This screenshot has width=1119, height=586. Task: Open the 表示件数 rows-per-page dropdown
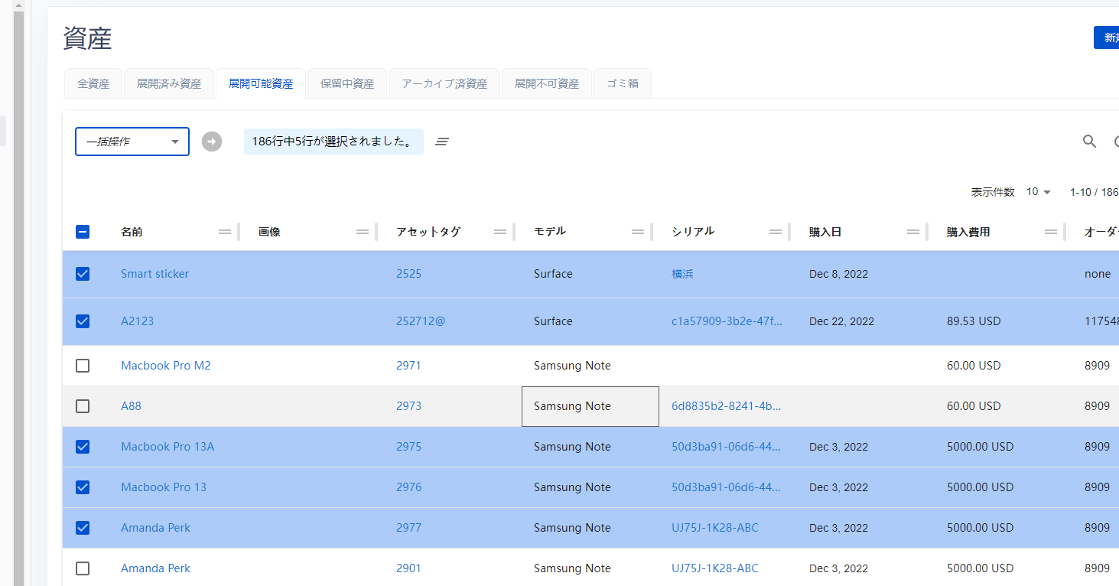[x=1038, y=192]
